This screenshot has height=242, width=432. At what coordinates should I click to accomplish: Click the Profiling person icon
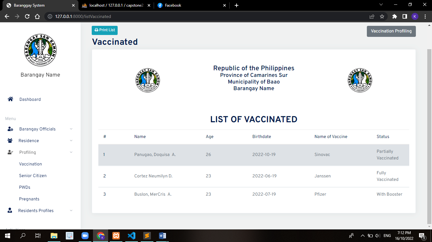10,152
